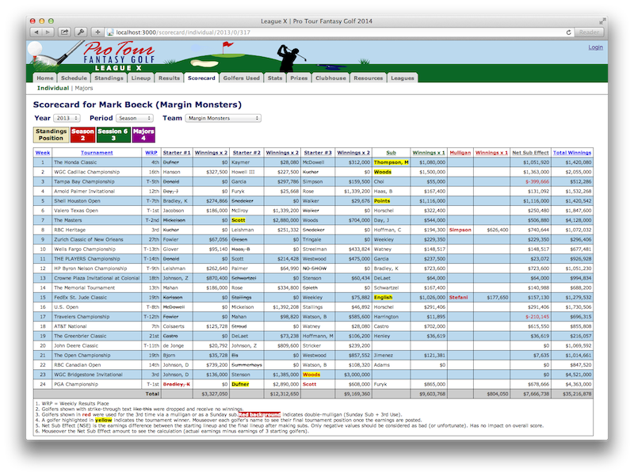Screen dimensions: 634x476
Task: Click the browser back arrow button
Action: point(37,32)
